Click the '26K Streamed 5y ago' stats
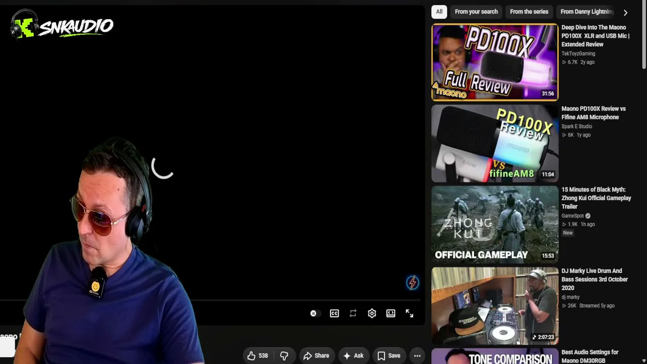Image resolution: width=647 pixels, height=364 pixels. (x=588, y=306)
